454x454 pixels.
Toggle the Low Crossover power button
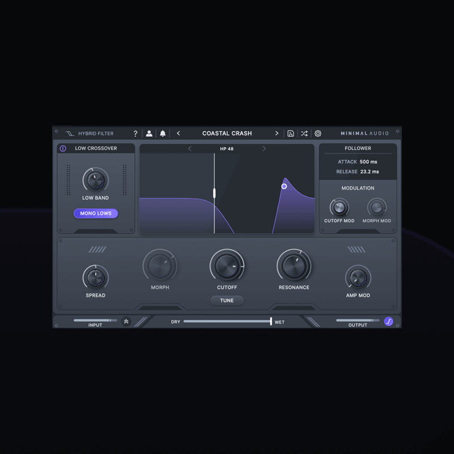click(x=63, y=149)
